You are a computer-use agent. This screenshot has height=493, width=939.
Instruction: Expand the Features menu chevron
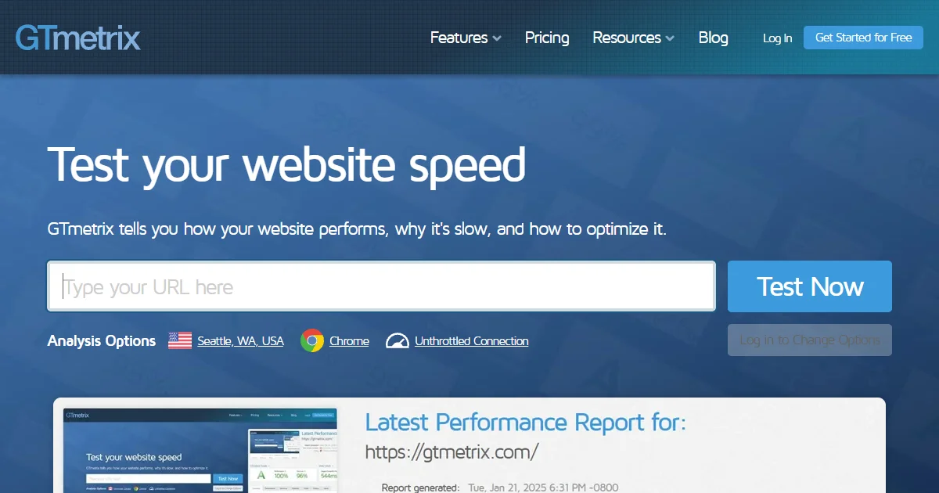tap(497, 38)
